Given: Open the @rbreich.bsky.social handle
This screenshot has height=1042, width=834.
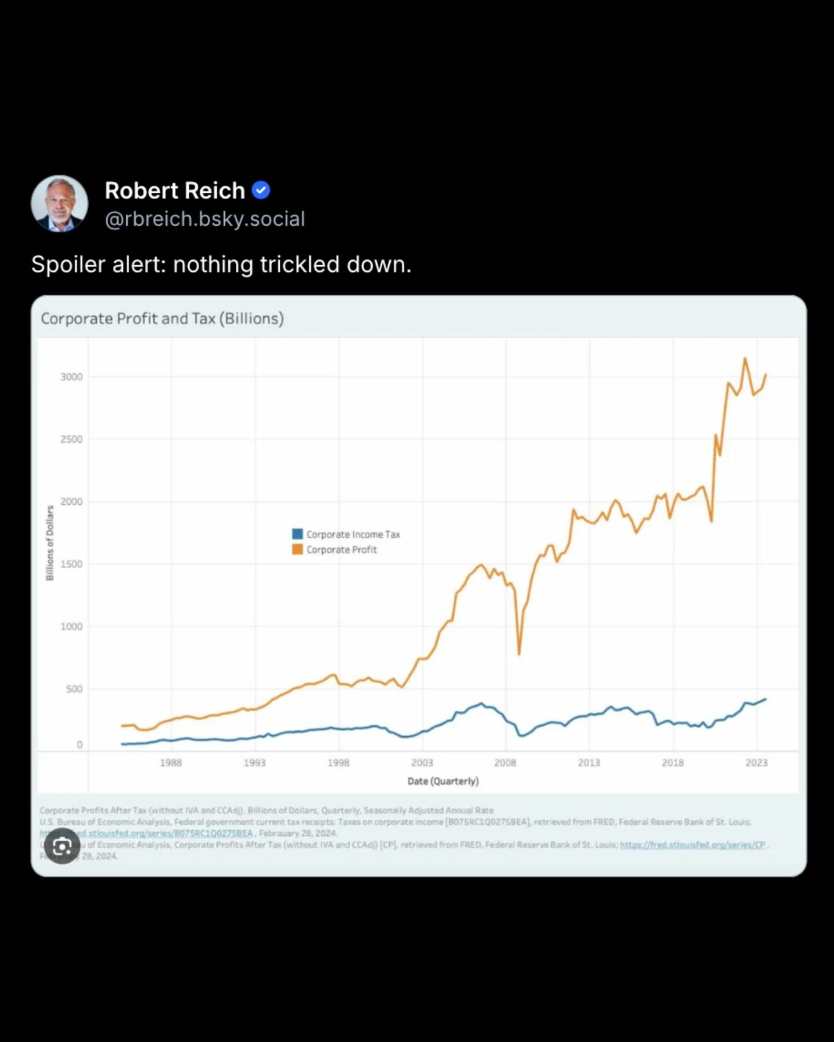Looking at the screenshot, I should point(204,219).
